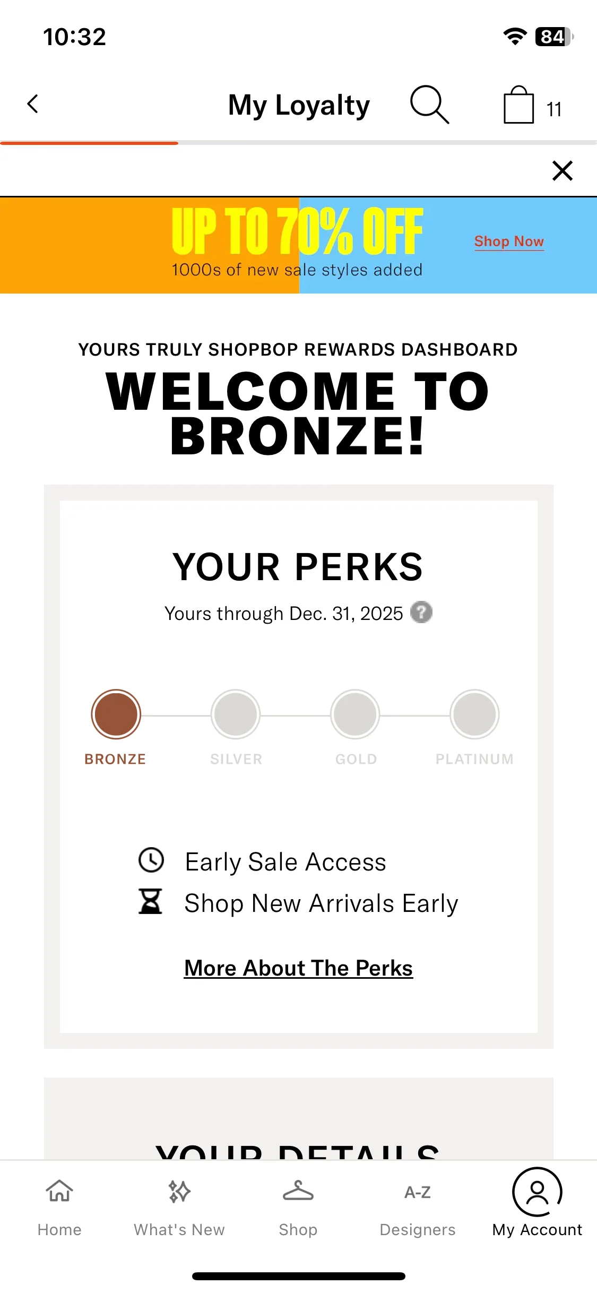The width and height of the screenshot is (597, 1293).
Task: Open Shop Now link in sale banner
Action: (509, 242)
